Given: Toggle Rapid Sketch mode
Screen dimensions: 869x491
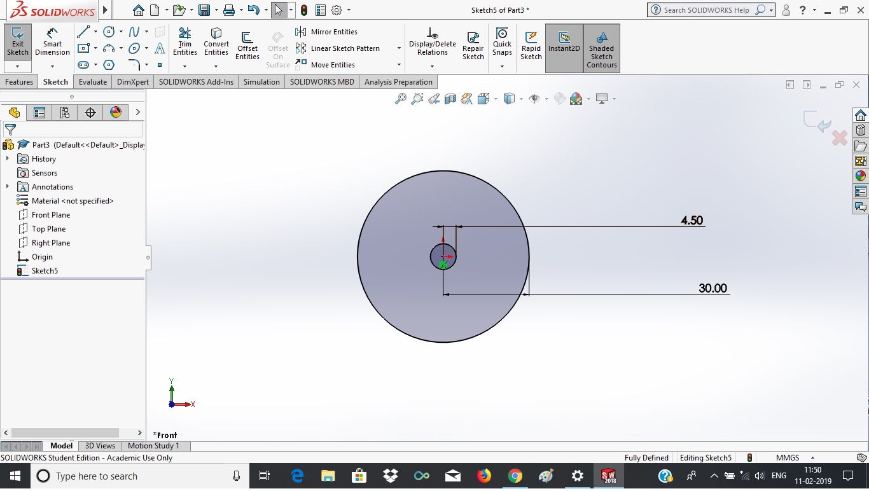Looking at the screenshot, I should (531, 46).
